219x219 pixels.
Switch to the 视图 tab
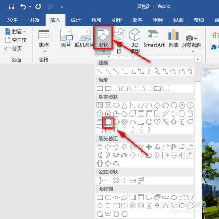[178, 20]
